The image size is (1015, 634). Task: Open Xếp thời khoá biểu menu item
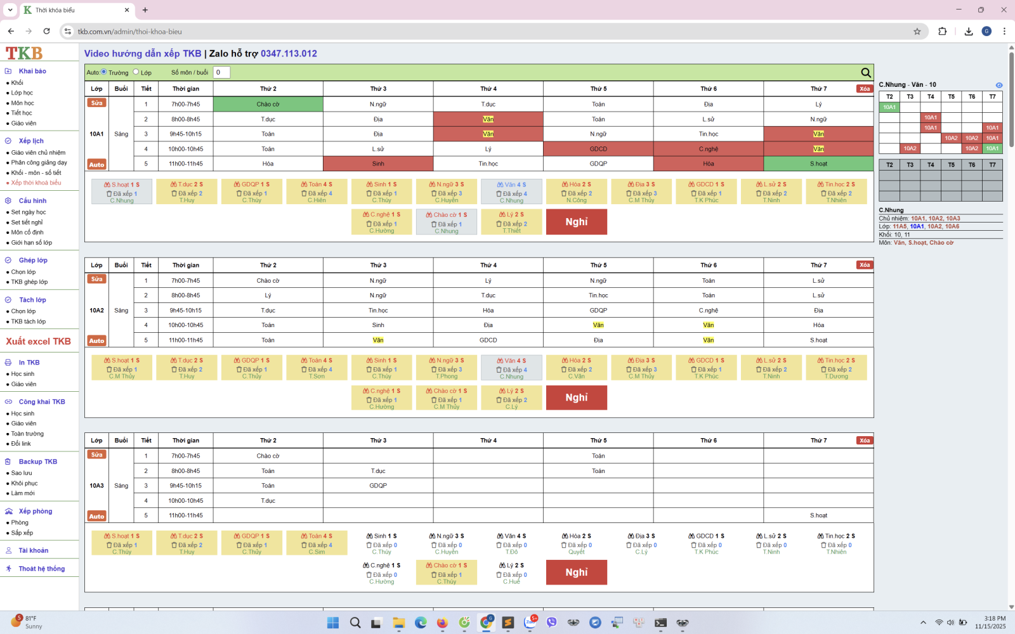(36, 183)
